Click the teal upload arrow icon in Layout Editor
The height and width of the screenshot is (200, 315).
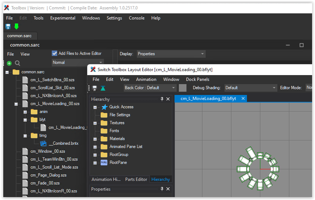pyautogui.click(x=103, y=88)
